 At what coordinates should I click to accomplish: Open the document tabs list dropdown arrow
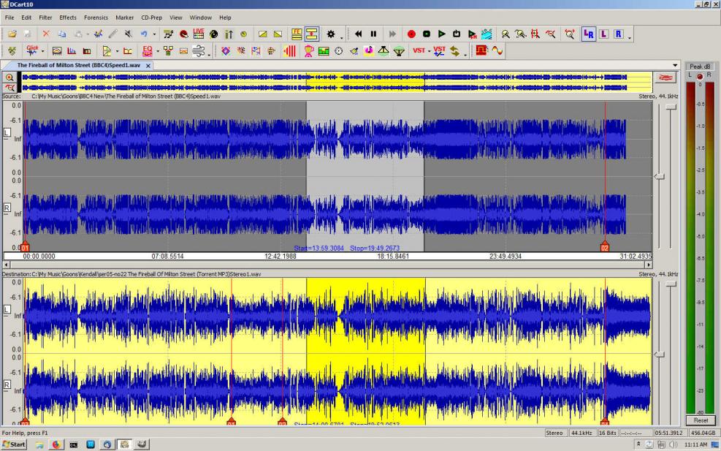pos(675,65)
